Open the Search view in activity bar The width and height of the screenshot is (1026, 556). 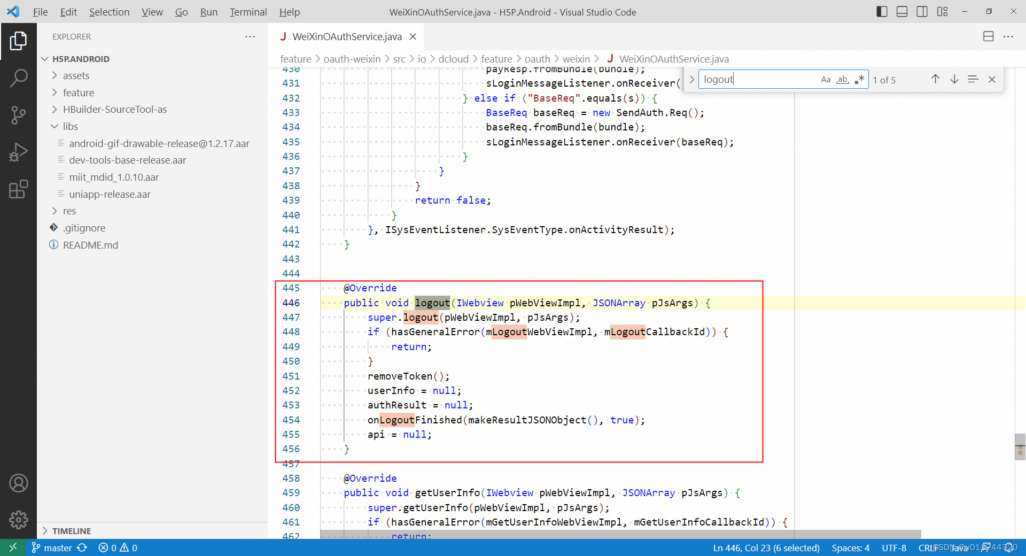click(18, 78)
